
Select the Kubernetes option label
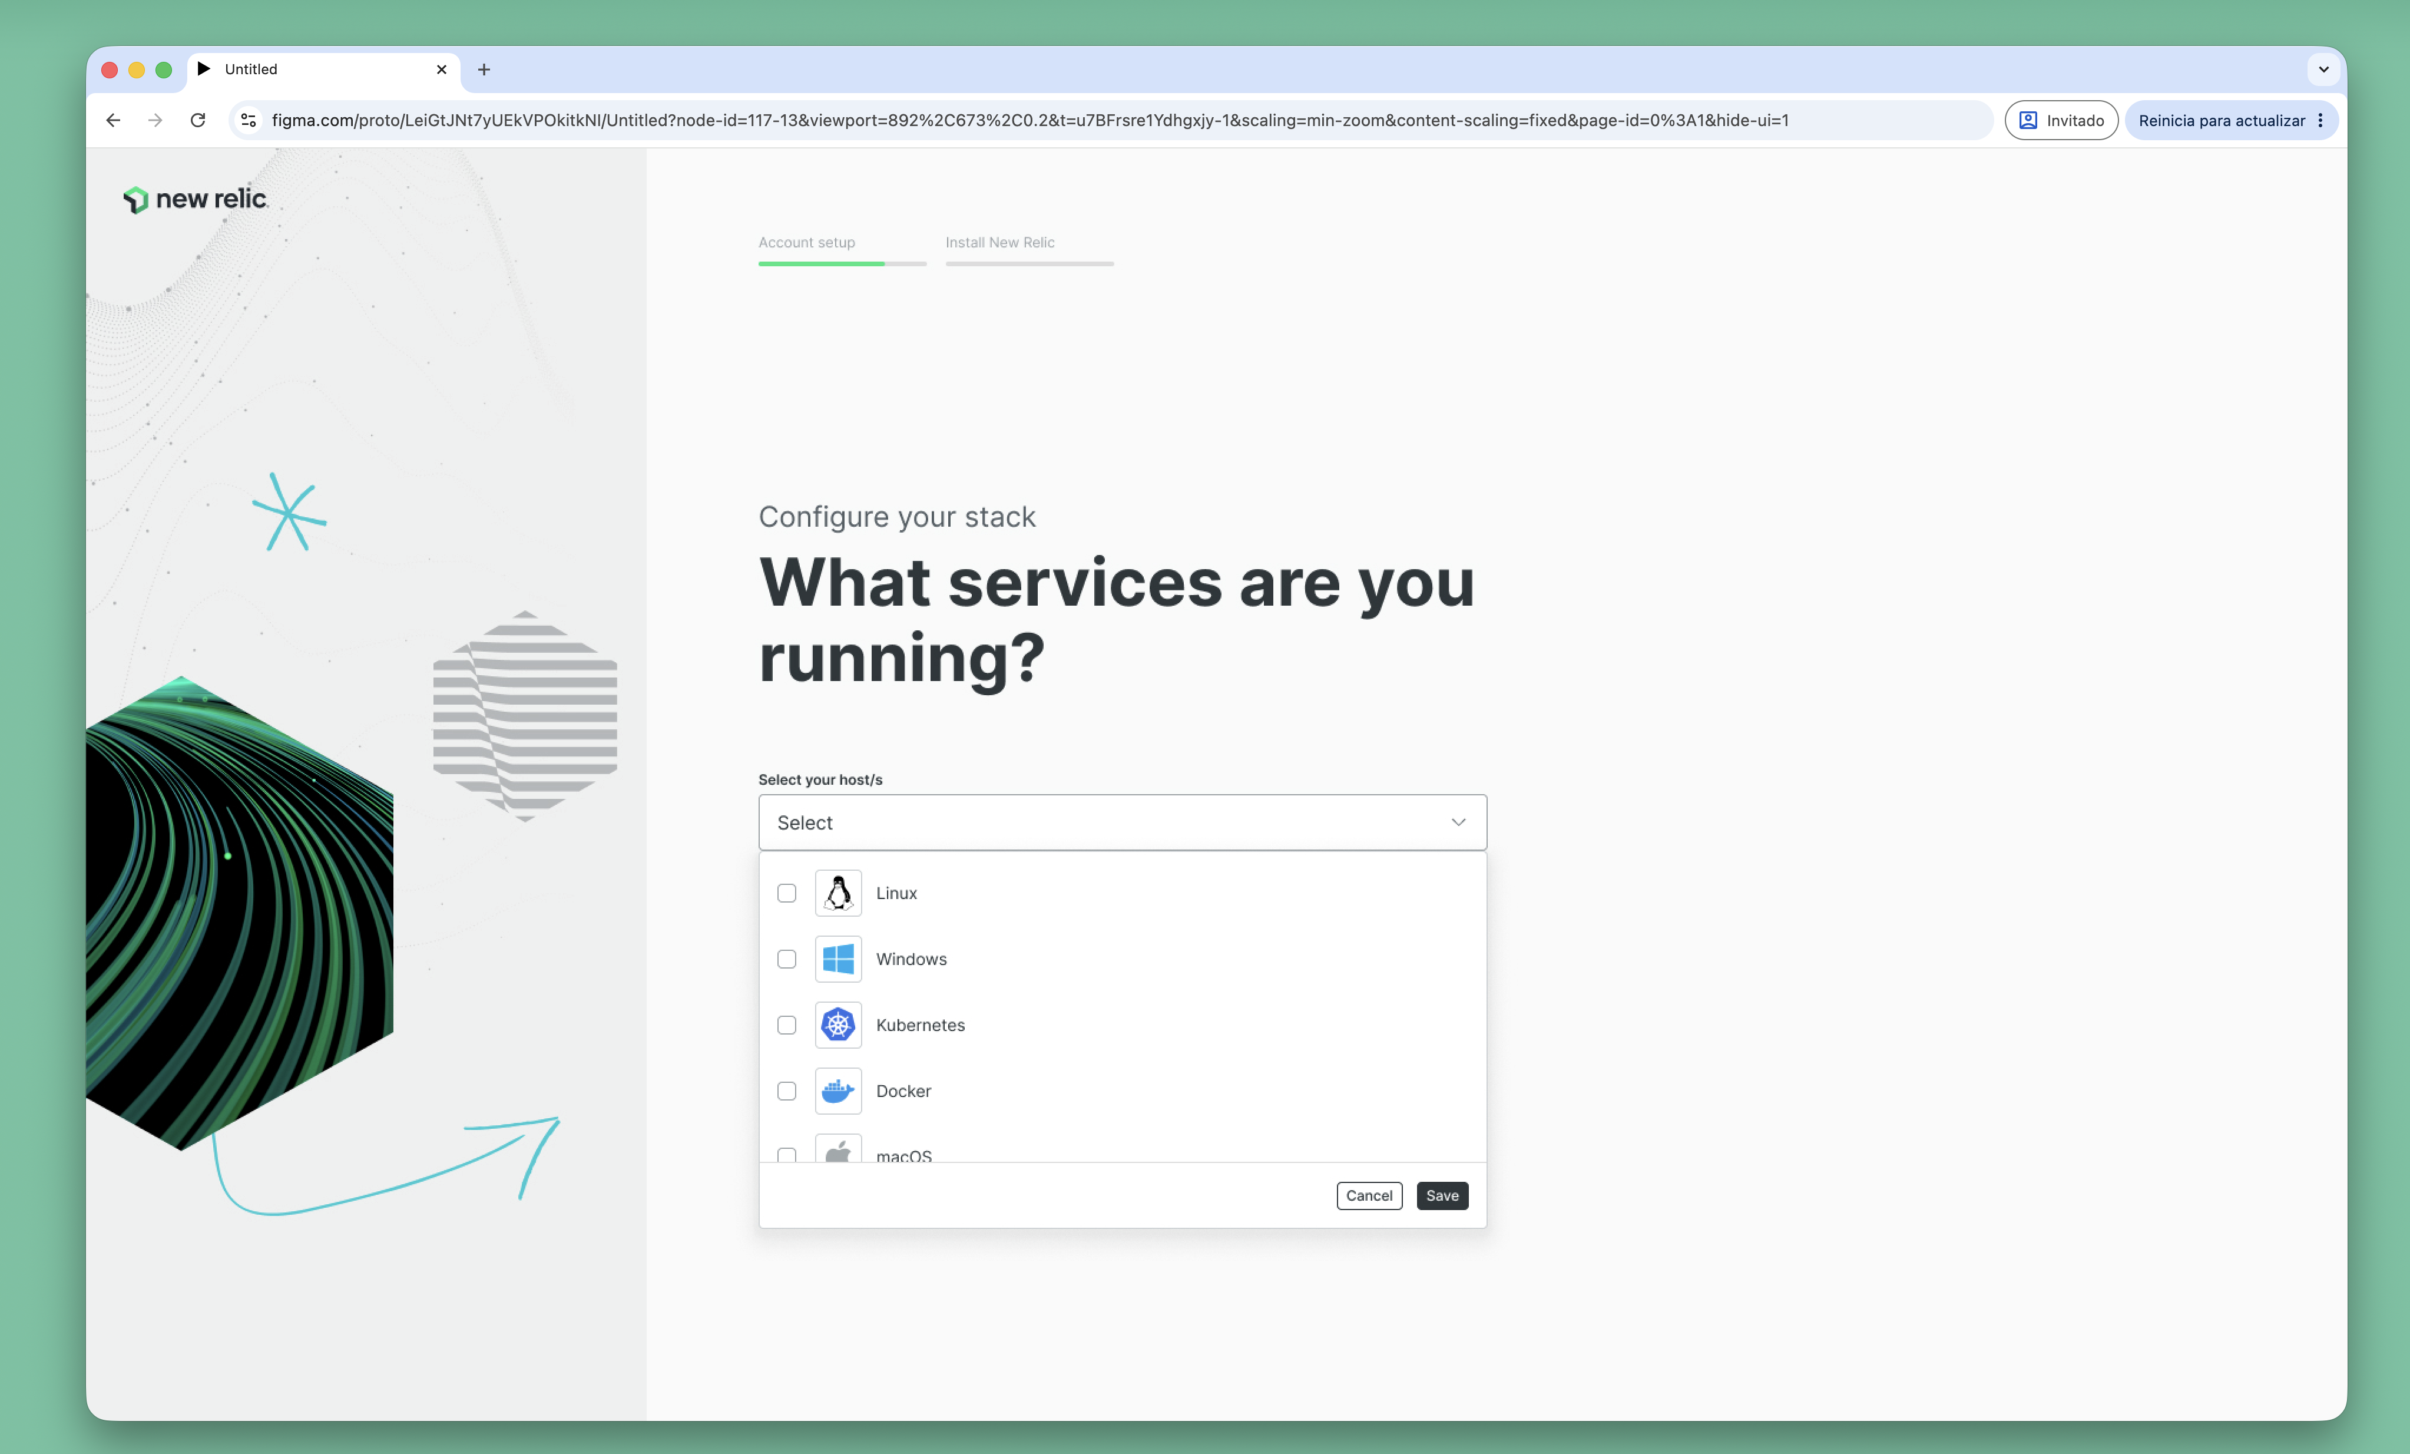point(921,1026)
